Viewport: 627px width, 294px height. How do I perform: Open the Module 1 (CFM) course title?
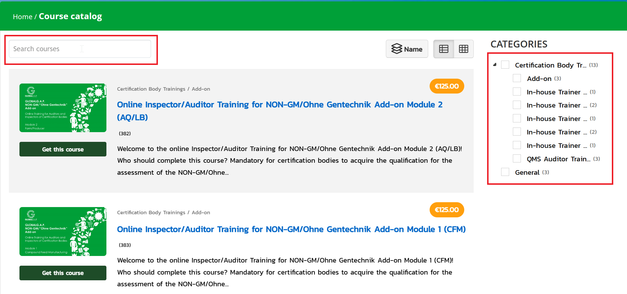(x=291, y=229)
